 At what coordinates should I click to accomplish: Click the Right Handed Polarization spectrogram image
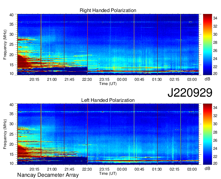point(108,44)
